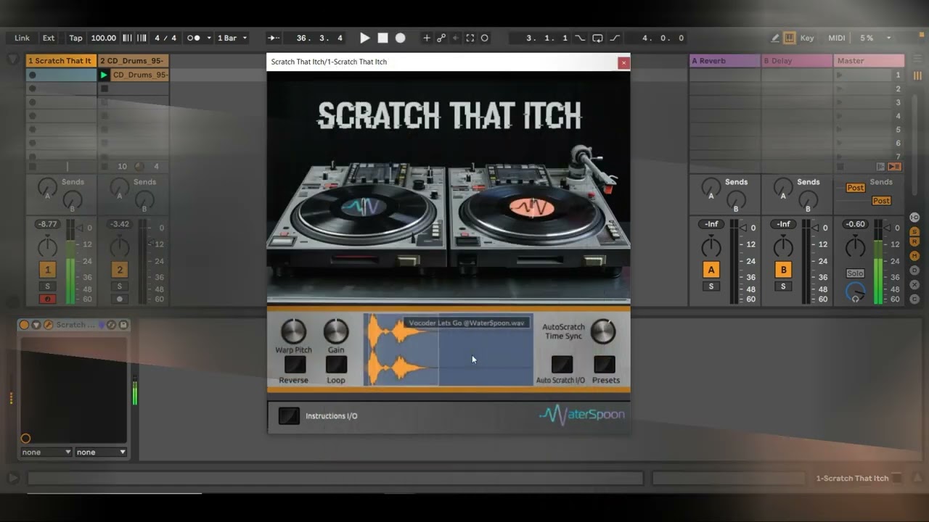This screenshot has width=929, height=522.
Task: Toggle the Punch-In switch left of Loop
Action: [580, 38]
